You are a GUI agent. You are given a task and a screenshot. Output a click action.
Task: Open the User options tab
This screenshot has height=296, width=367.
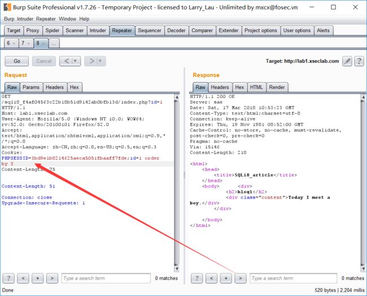(297, 31)
